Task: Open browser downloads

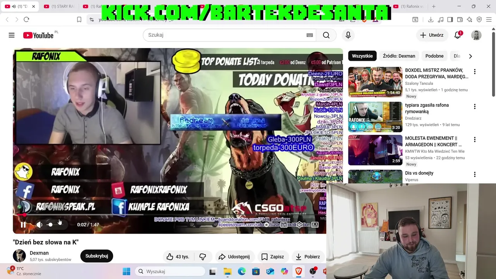Action: click(431, 19)
